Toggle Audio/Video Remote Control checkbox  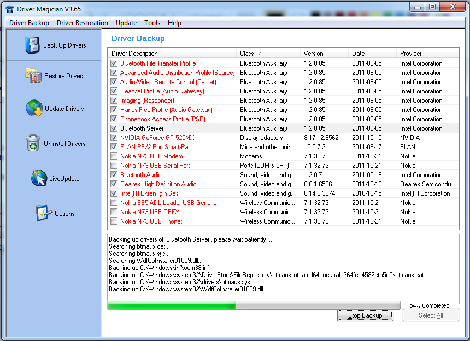114,82
